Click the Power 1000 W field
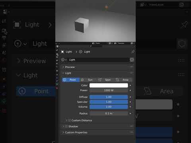This screenshot has width=191, height=143. coord(109,91)
